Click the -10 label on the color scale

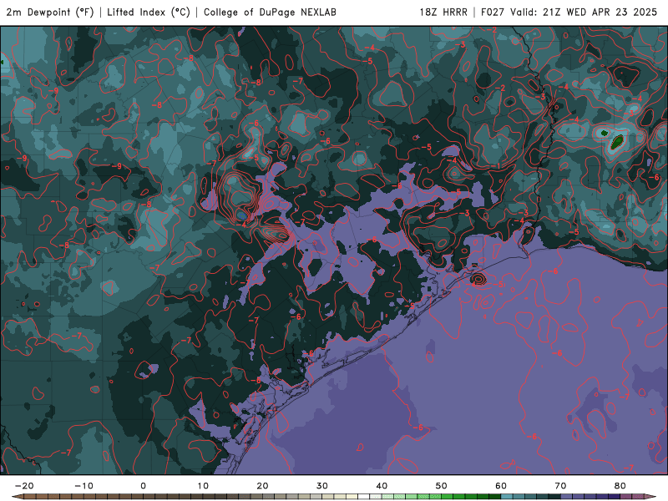click(x=83, y=486)
